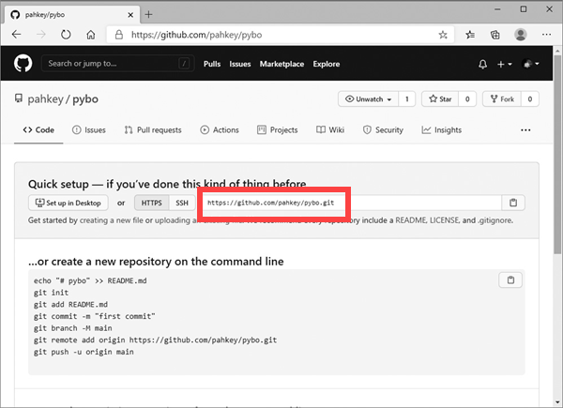This screenshot has height=408, width=563.
Task: Open the user avatar dropdown menu
Action: coord(531,64)
